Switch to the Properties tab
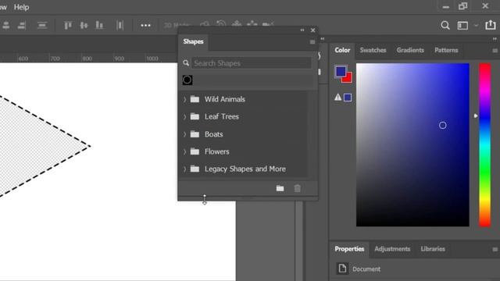 [x=349, y=249]
